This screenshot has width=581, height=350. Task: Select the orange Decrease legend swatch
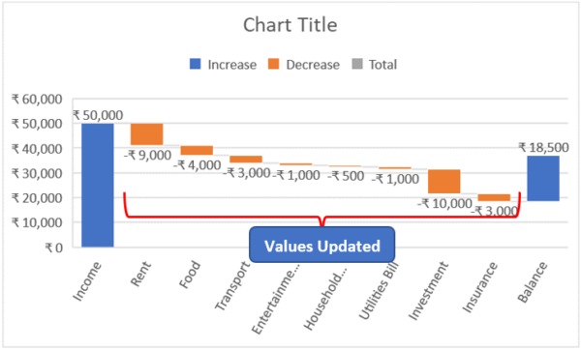pos(273,64)
